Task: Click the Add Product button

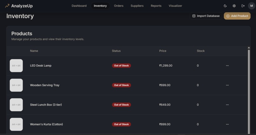Action: pos(237,16)
